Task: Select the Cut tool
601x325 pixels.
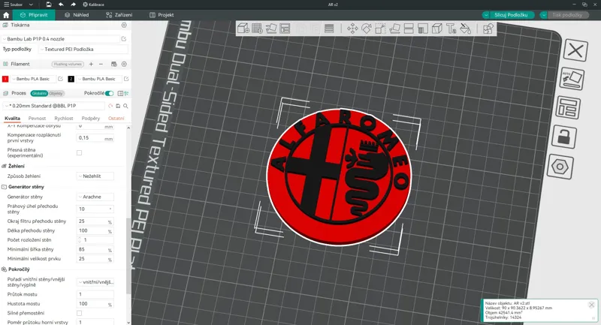Action: pyautogui.click(x=409, y=29)
